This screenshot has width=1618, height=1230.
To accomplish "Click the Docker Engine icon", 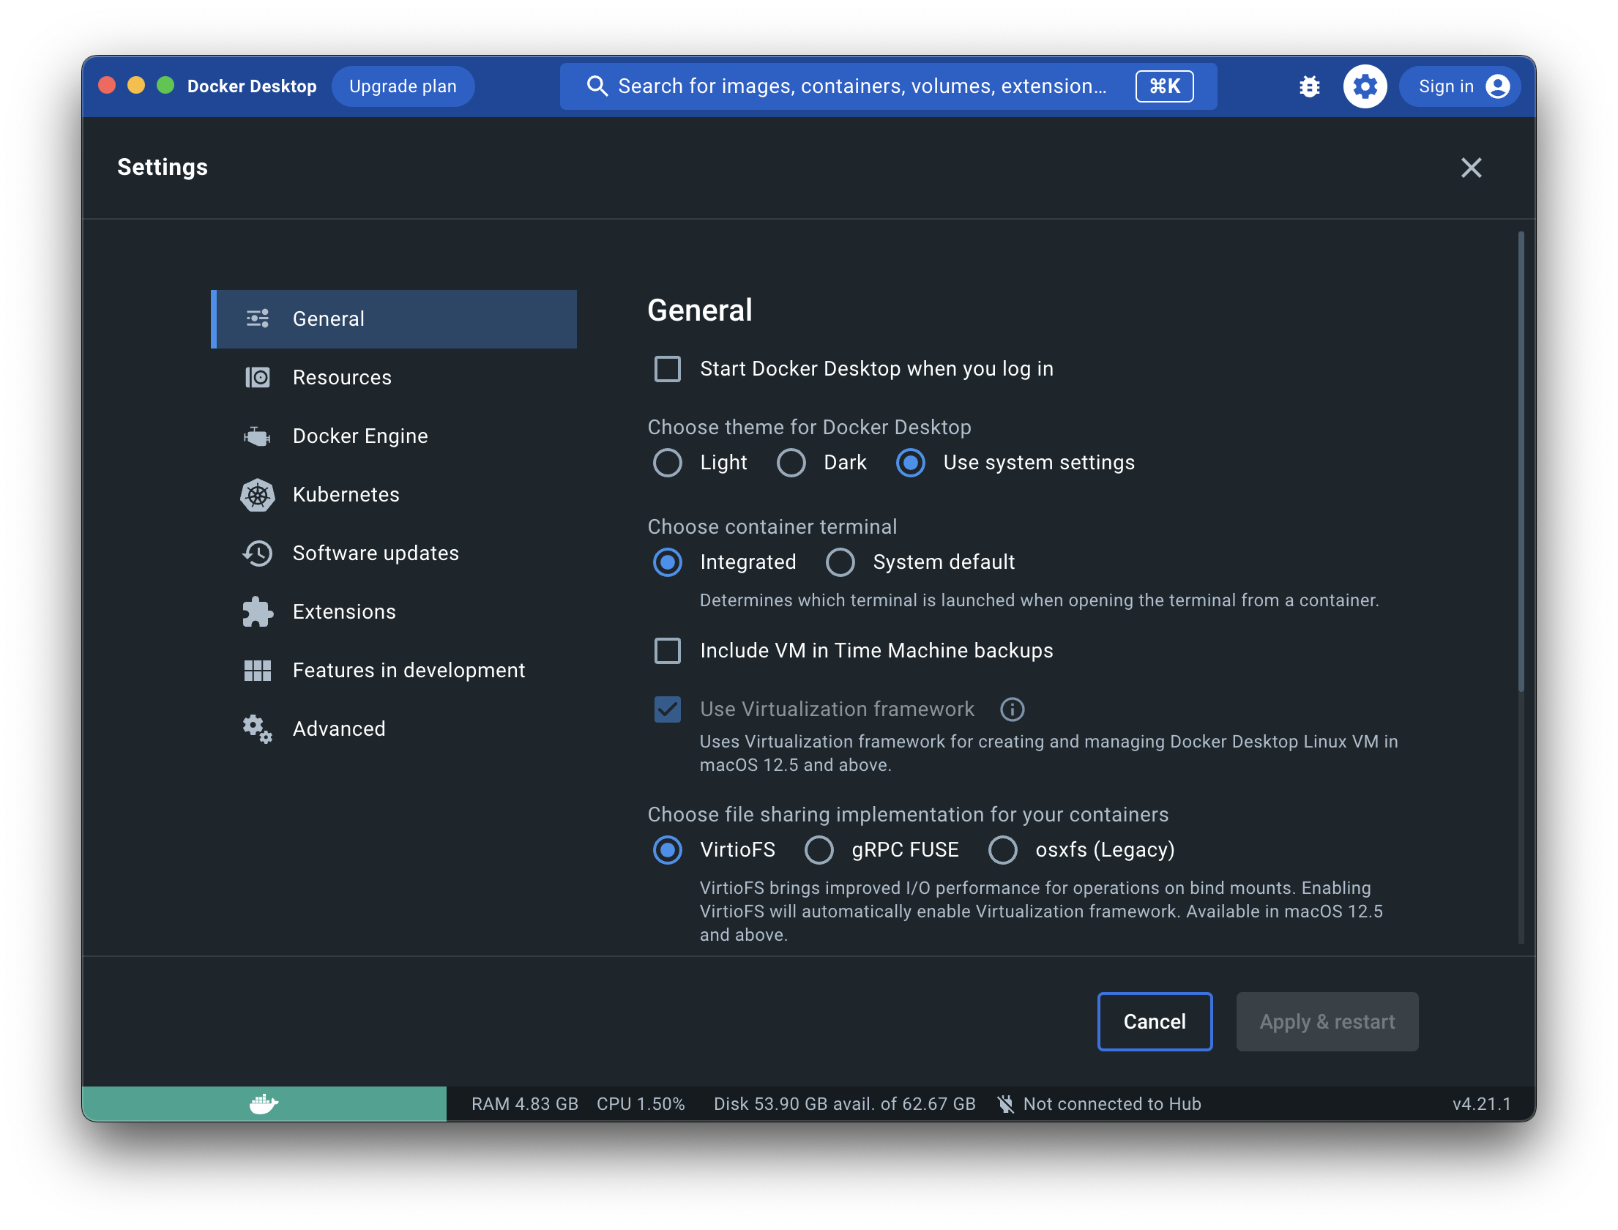I will [x=258, y=436].
